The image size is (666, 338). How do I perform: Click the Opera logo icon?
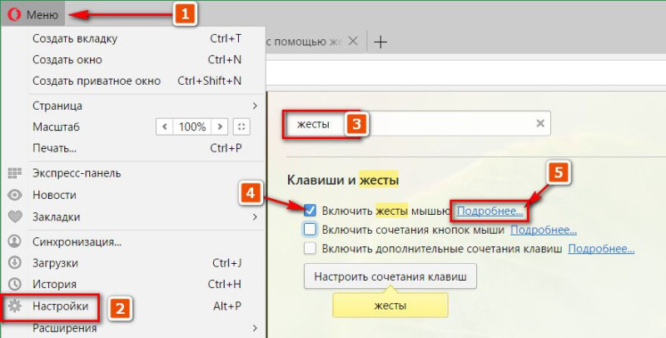[14, 15]
